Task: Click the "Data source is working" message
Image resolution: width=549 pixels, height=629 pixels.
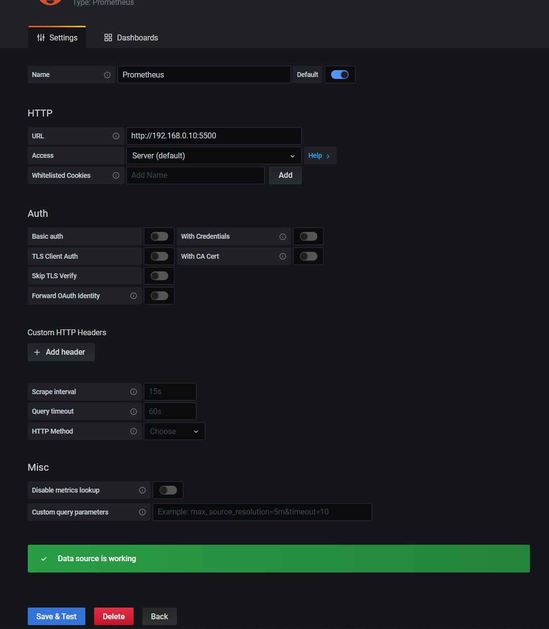Action: (97, 559)
